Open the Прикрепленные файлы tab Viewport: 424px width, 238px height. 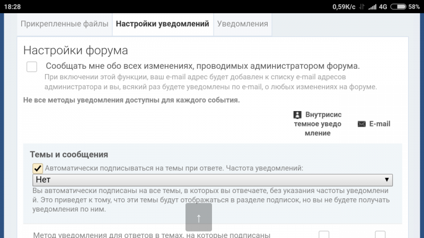pos(64,24)
